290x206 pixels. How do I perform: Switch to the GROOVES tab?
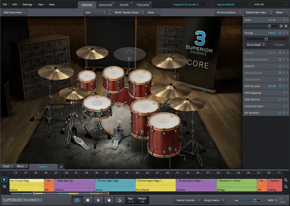click(106, 5)
